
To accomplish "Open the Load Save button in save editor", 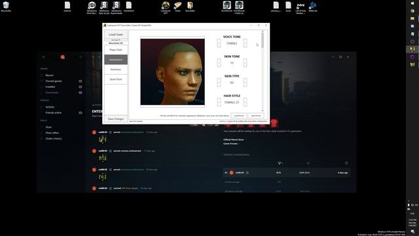I will [x=116, y=35].
